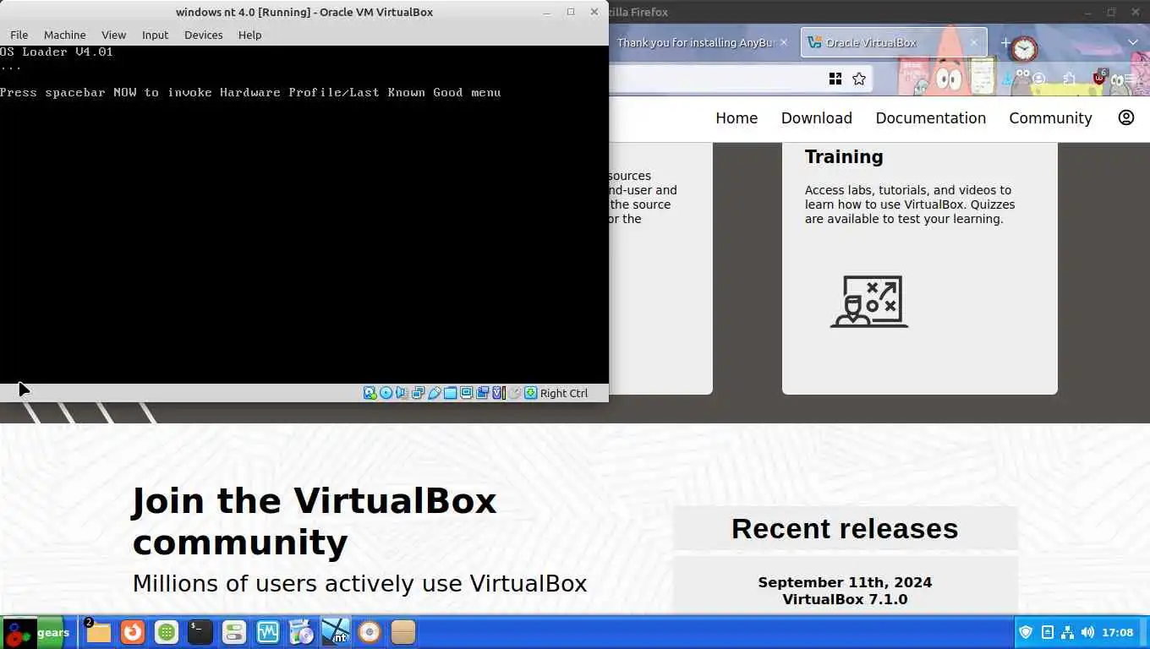Click the optical disk status icon
The height and width of the screenshot is (649, 1150).
pos(386,393)
